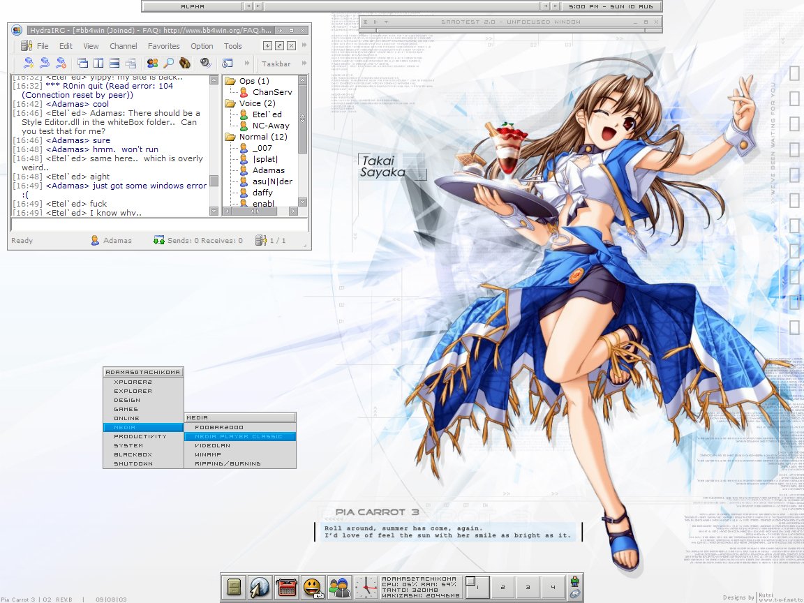The image size is (804, 603).
Task: Click the timer window toolbar icon
Action: point(227,63)
